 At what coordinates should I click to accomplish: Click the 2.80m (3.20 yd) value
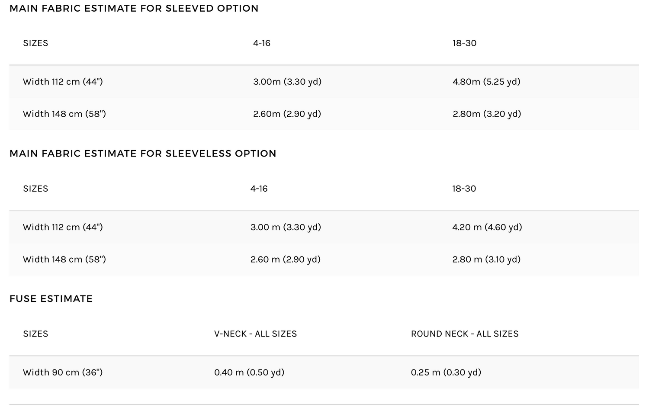point(487,114)
